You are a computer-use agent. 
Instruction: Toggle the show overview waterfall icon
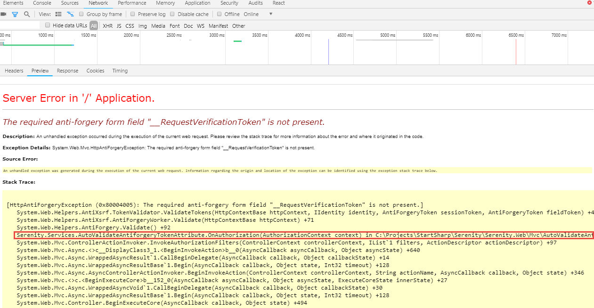(x=70, y=14)
